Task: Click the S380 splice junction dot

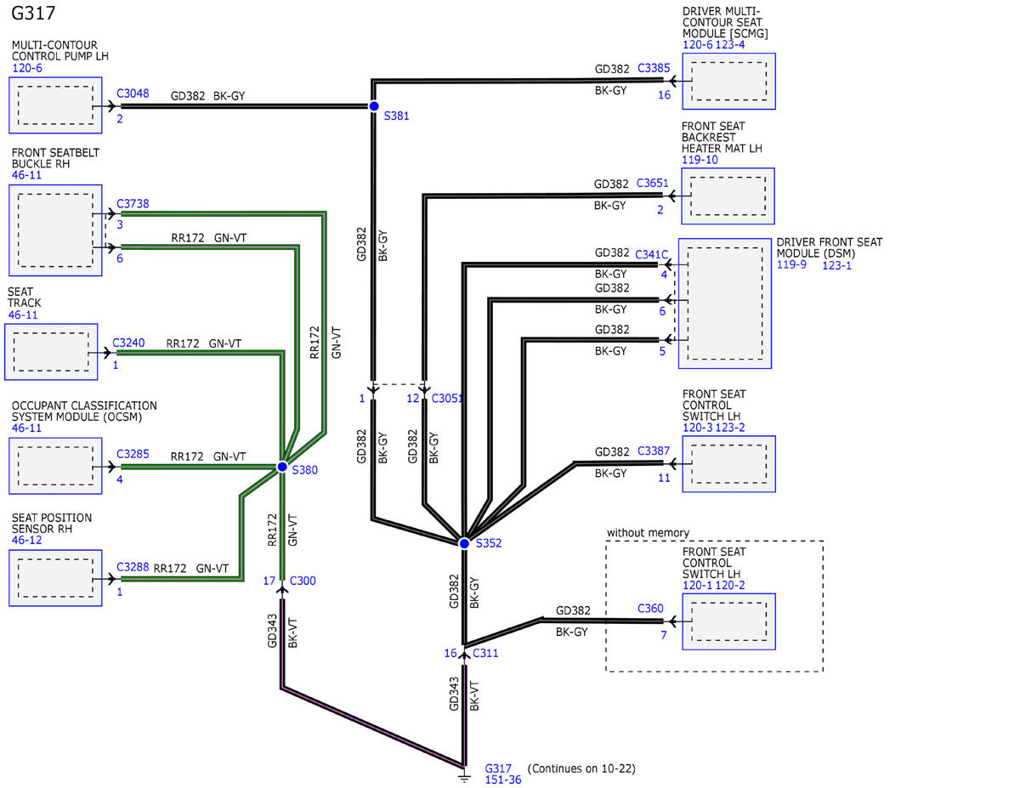Action: [x=282, y=467]
